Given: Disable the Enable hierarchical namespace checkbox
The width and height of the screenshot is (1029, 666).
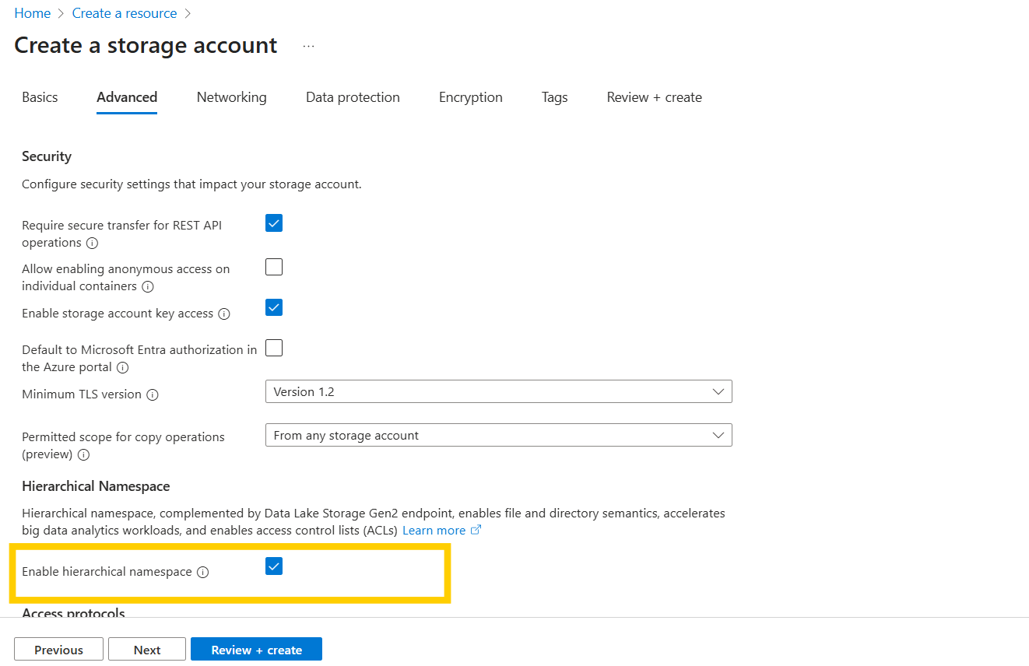Looking at the screenshot, I should (x=273, y=566).
